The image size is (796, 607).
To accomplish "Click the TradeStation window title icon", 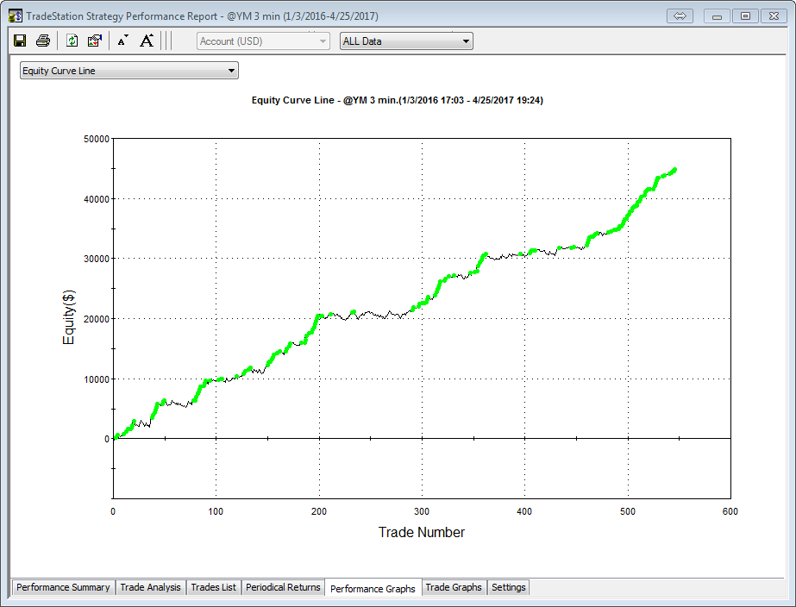I will click(x=15, y=16).
